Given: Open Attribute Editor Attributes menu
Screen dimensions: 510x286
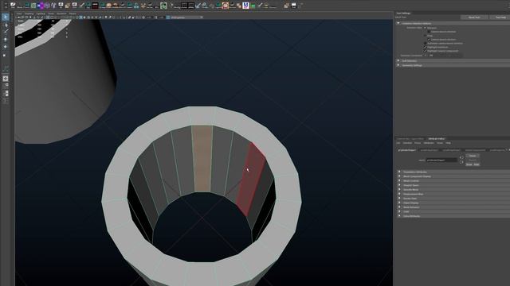Looking at the screenshot, I should (429, 143).
